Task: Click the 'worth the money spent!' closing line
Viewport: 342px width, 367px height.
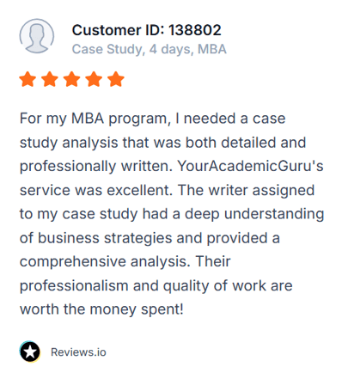Action: click(x=101, y=309)
